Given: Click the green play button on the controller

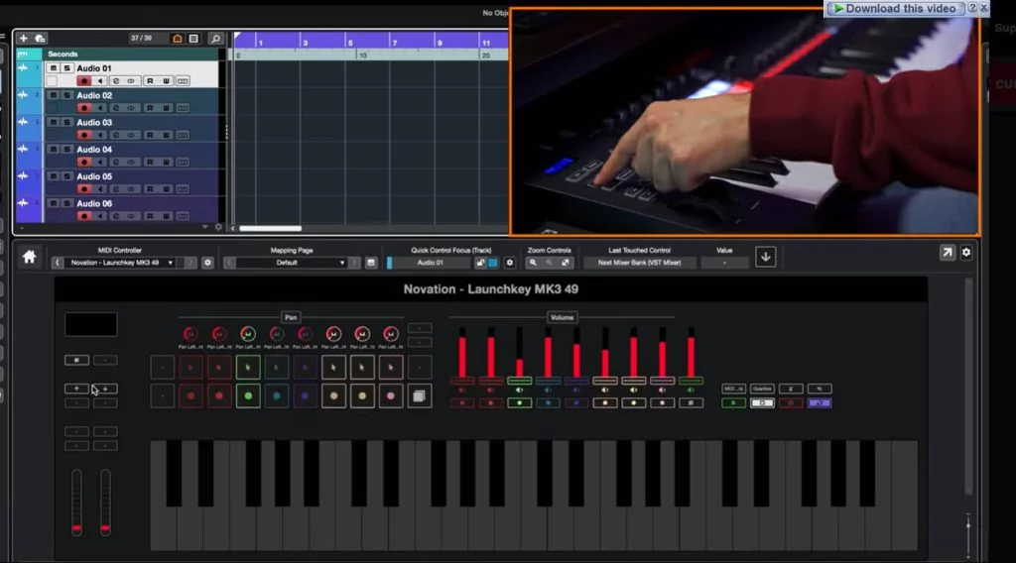Looking at the screenshot, I should click(733, 403).
